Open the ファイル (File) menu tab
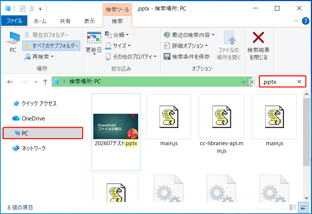This screenshot has width=312, height=214. [14, 21]
